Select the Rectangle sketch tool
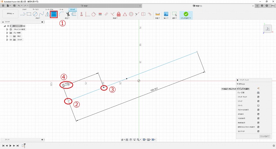The height and width of the screenshot is (149, 276). (29, 14)
